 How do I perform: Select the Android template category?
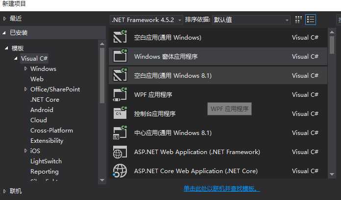point(42,110)
